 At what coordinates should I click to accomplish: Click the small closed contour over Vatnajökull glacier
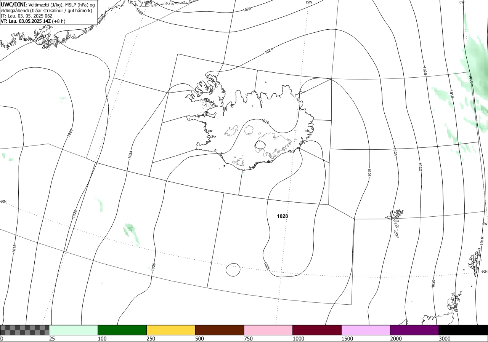click(x=260, y=145)
